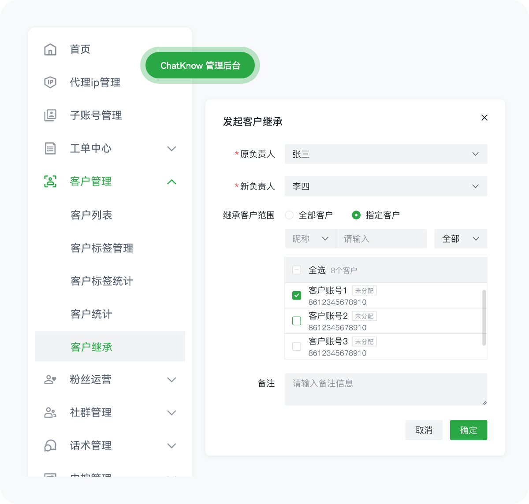Expand the 昵称 search type dropdown
Viewport: 529px width, 504px height.
[310, 239]
